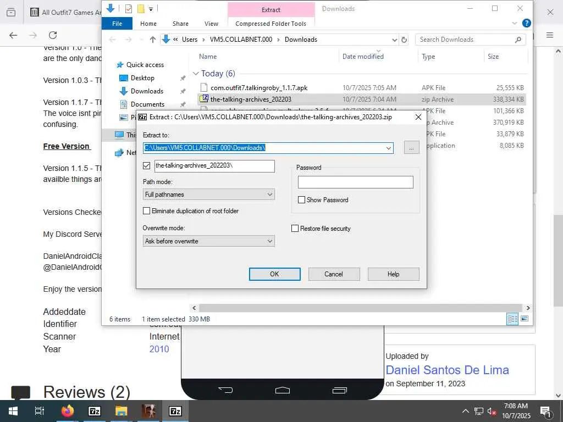Go up one folder level in Explorer
This screenshot has width=563, height=422.
click(x=153, y=40)
